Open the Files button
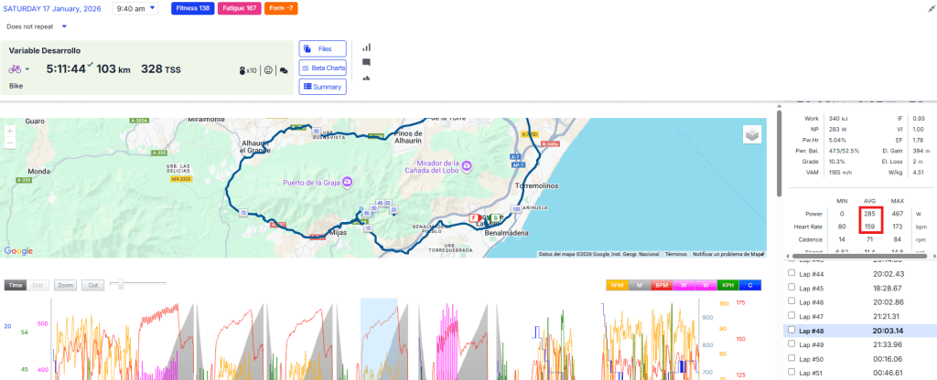937x380 pixels. pyautogui.click(x=322, y=48)
